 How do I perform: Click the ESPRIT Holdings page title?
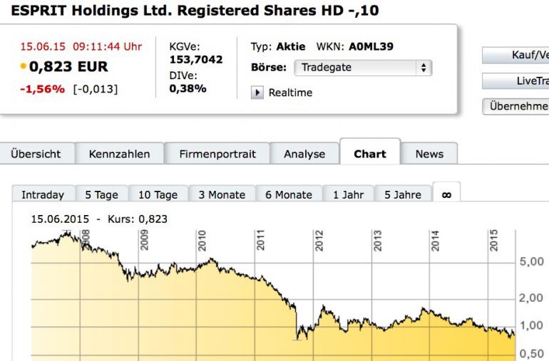click(195, 11)
